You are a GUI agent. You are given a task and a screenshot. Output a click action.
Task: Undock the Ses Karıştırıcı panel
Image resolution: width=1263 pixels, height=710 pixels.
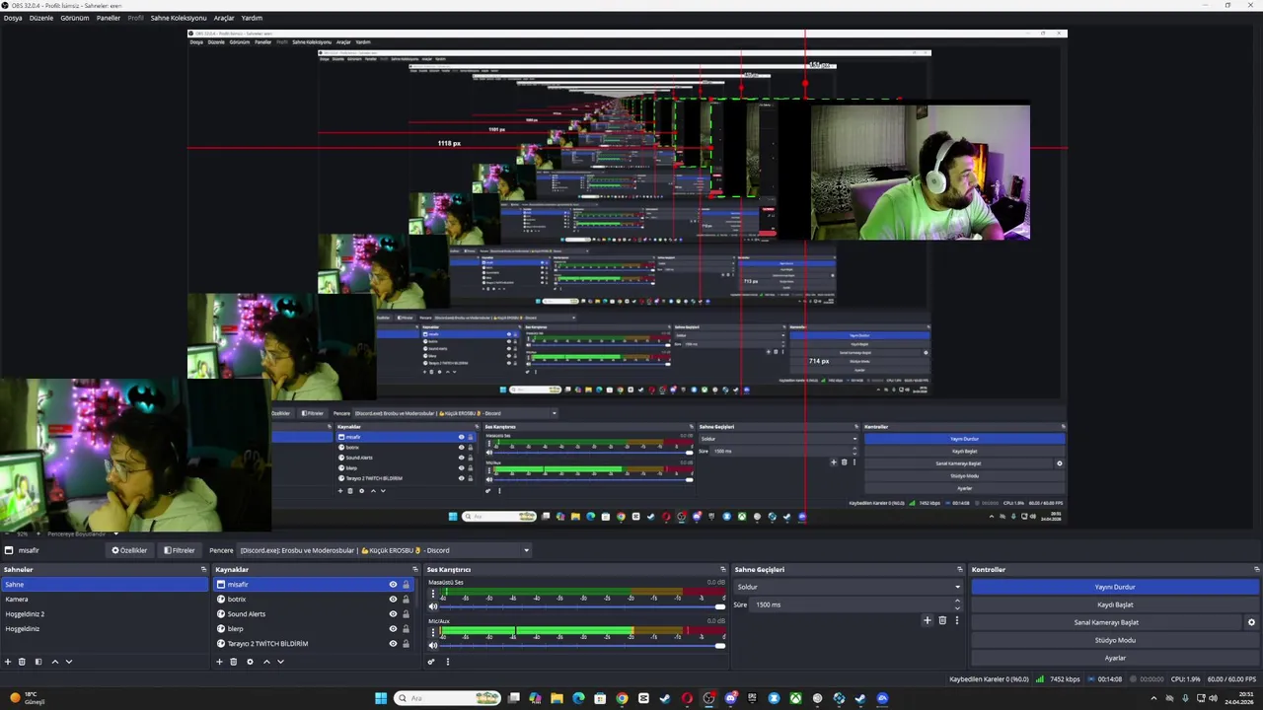click(x=722, y=569)
